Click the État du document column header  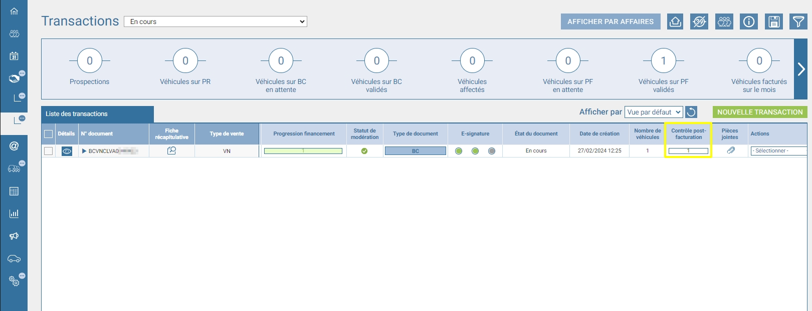point(536,134)
